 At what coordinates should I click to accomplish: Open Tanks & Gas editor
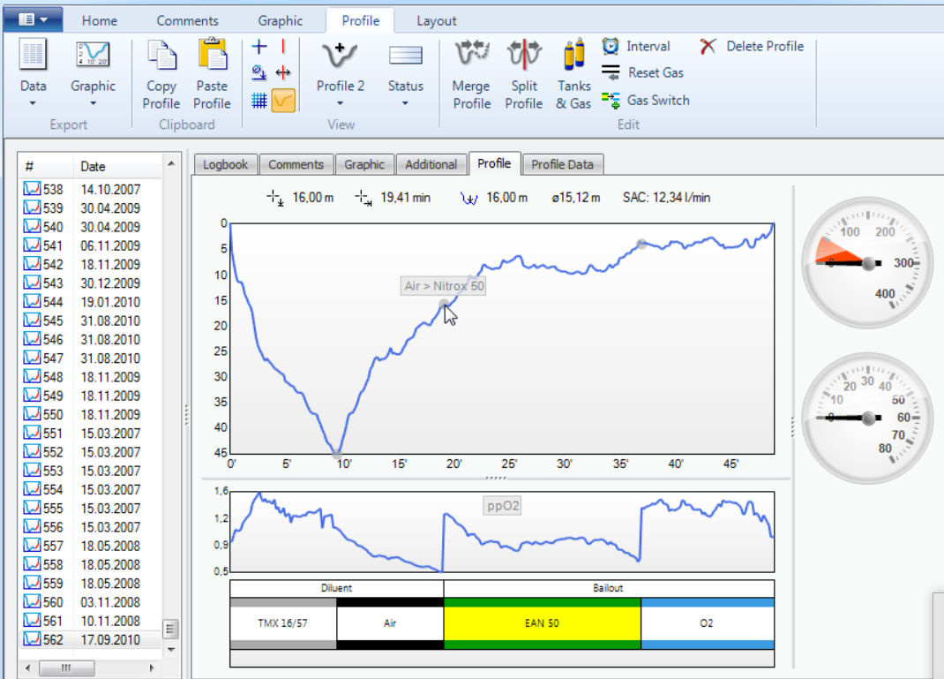(573, 57)
